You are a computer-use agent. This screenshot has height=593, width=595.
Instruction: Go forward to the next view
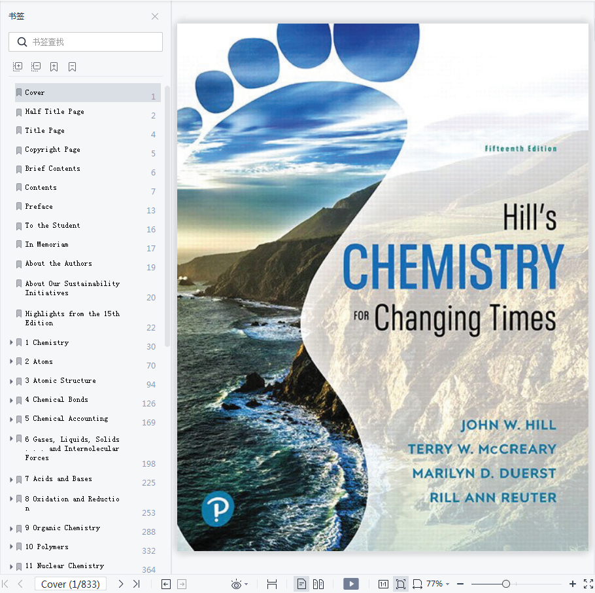tap(182, 584)
